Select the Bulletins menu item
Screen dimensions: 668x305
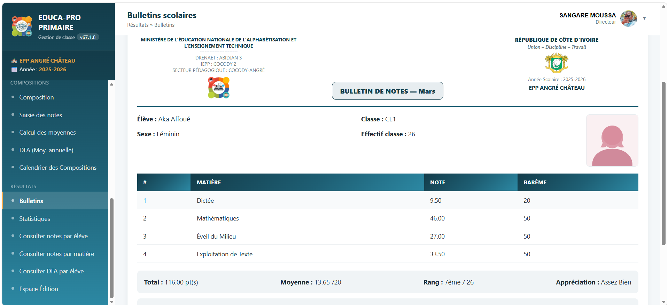(55, 201)
